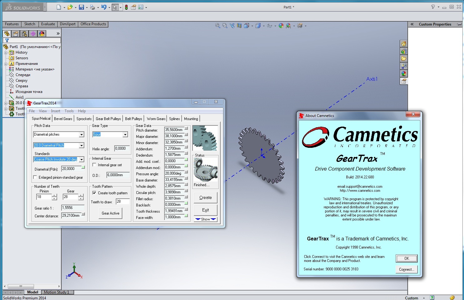Click the Zoom to Fit magnifier
Viewport: 464px width, 300px height.
(218, 26)
